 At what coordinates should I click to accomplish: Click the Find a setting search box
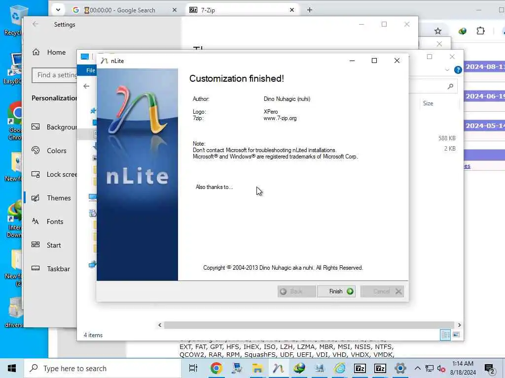[54, 75]
